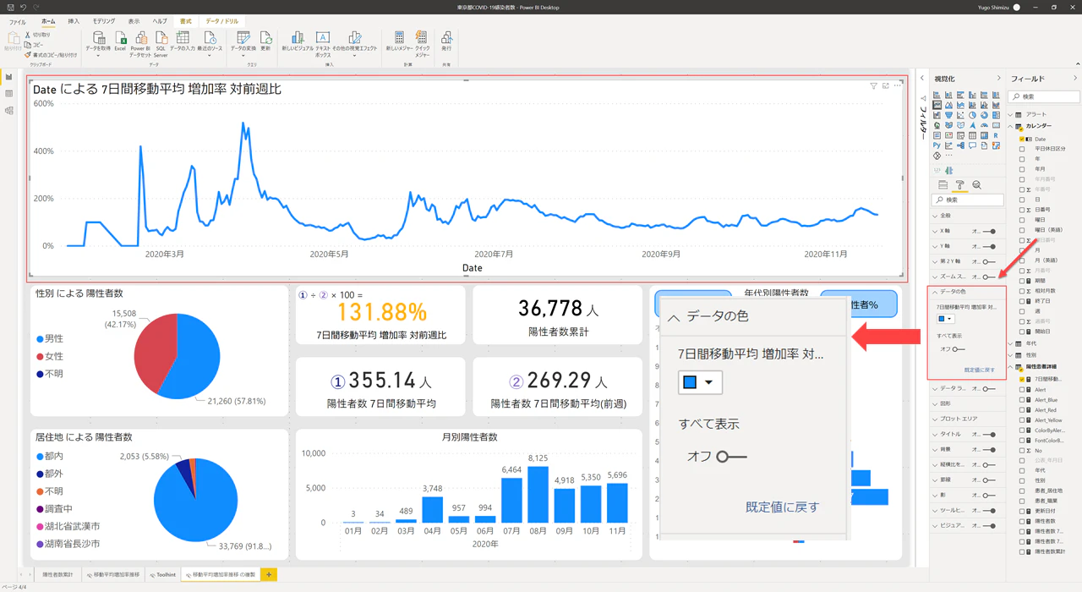Add a 新しいビジュアル (New visual)

297,42
